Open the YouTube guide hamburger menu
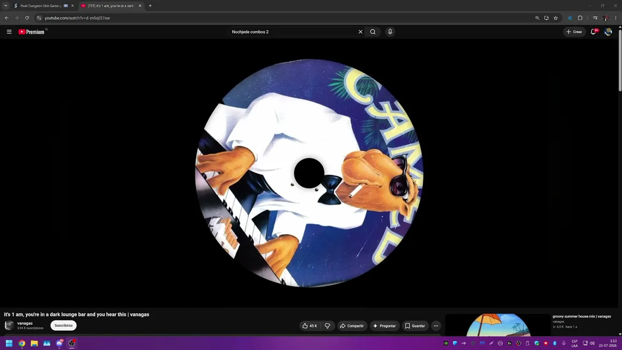 [x=9, y=32]
